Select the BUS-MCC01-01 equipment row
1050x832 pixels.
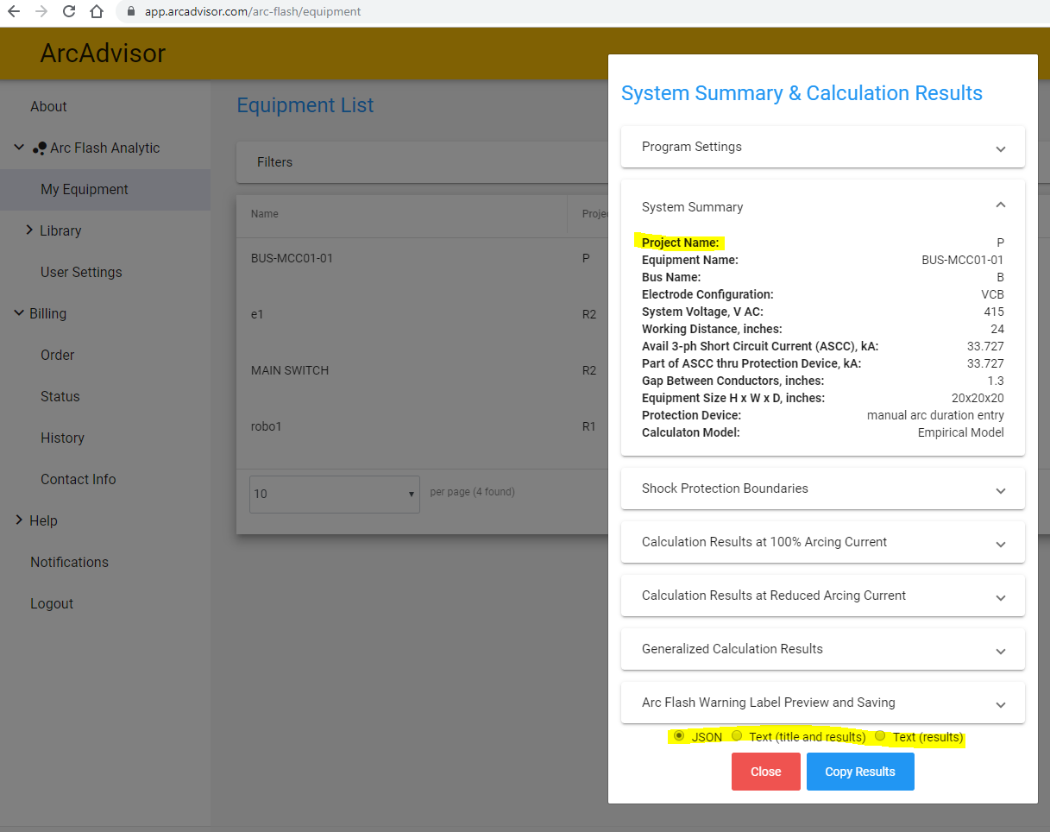coord(422,258)
